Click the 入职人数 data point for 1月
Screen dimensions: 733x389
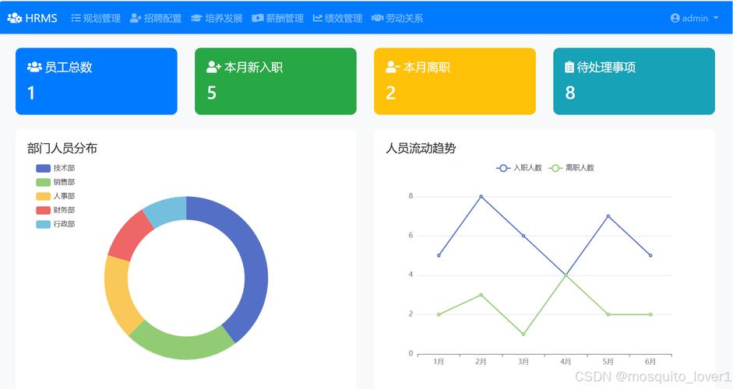tap(439, 255)
